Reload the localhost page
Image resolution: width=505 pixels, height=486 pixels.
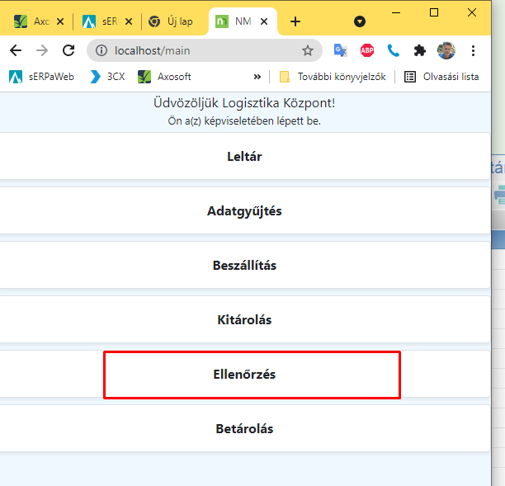68,50
